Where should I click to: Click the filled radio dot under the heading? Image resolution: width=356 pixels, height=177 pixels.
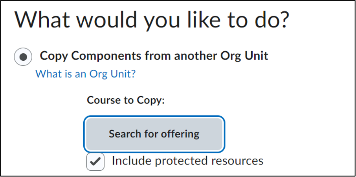coord(23,57)
